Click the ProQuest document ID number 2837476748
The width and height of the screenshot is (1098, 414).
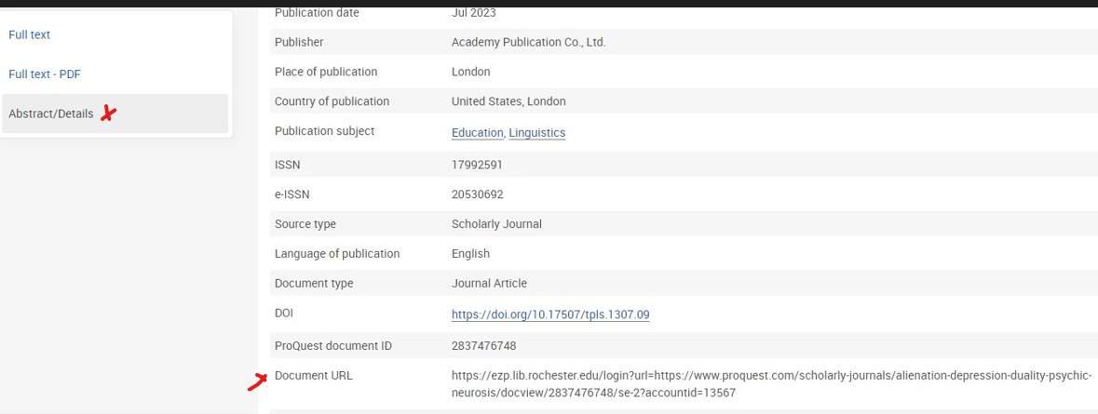click(483, 346)
